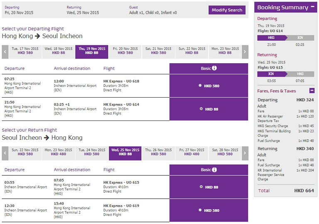Viewport: 319px width, 224px height.
Task: Click the info icon beside return Basic header
Action: [x=215, y=170]
